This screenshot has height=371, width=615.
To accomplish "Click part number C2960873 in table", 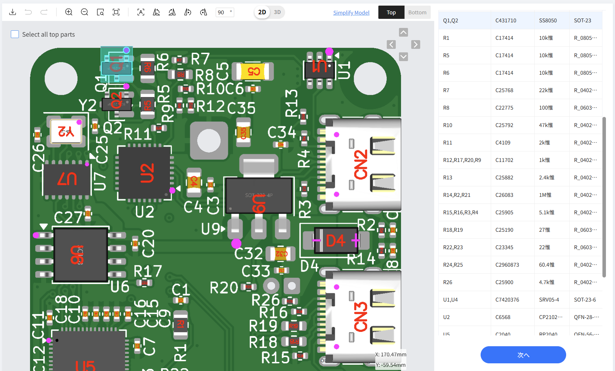I will point(507,265).
